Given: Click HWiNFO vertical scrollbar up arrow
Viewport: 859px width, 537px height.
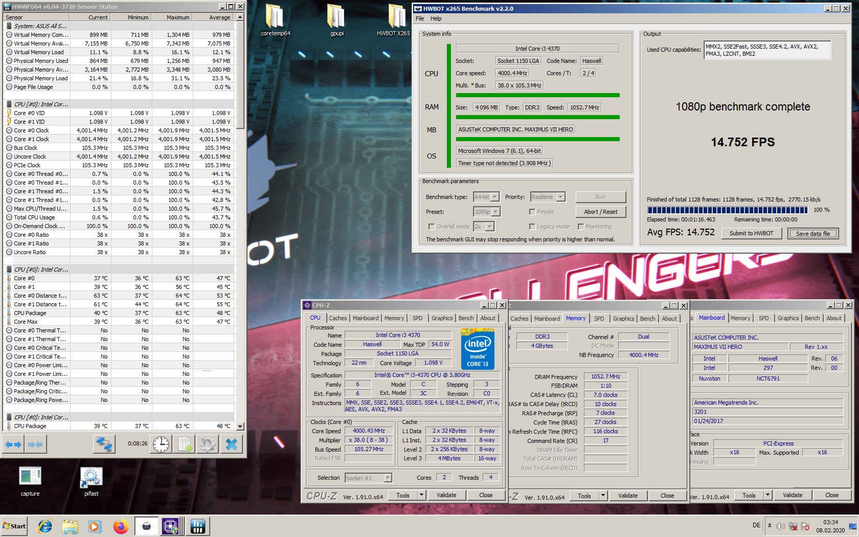Looking at the screenshot, I should click(x=240, y=17).
